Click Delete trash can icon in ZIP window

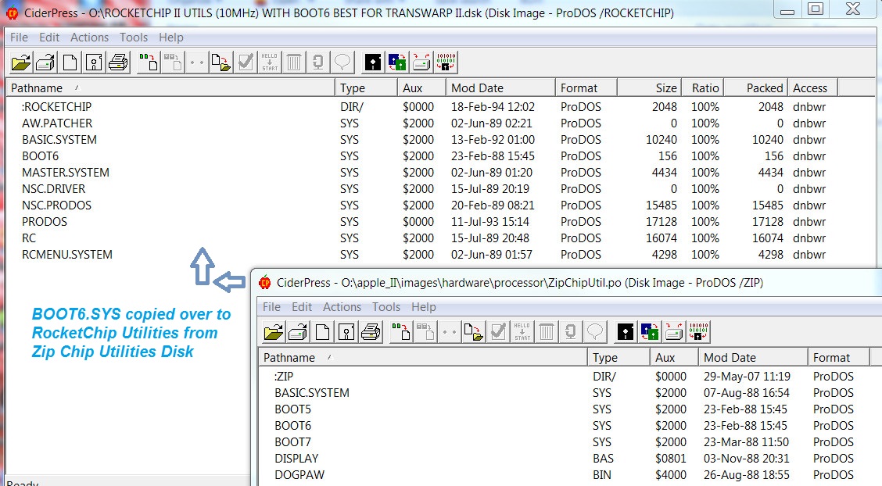[x=547, y=331]
